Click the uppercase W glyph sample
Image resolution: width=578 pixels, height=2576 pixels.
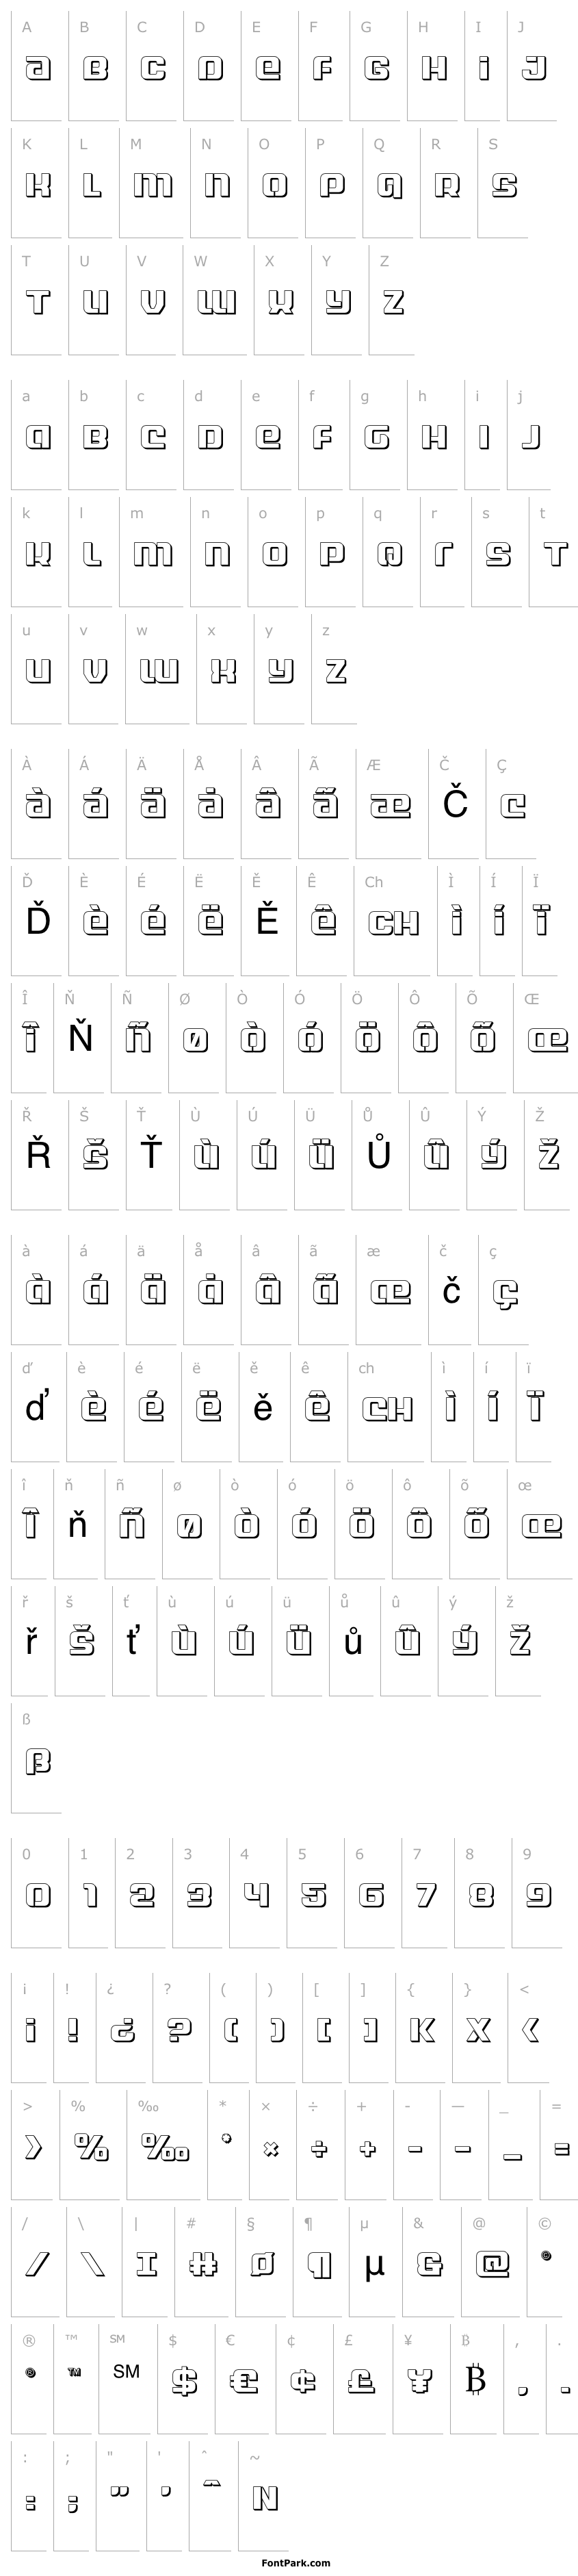click(216, 302)
